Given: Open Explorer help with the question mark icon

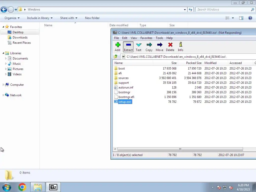Looking at the screenshot, I should pyautogui.click(x=250, y=18).
